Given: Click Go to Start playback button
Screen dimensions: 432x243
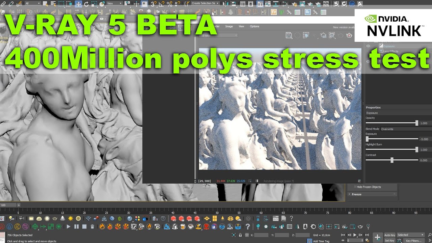Looking at the screenshot, I should point(343,235).
